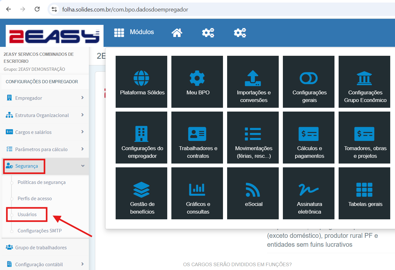Click the Empregador building icon in sidebar
The width and height of the screenshot is (395, 270).
click(9, 98)
